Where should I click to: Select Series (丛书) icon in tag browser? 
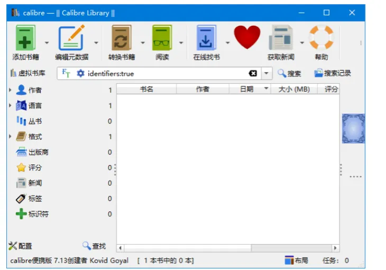pos(21,121)
